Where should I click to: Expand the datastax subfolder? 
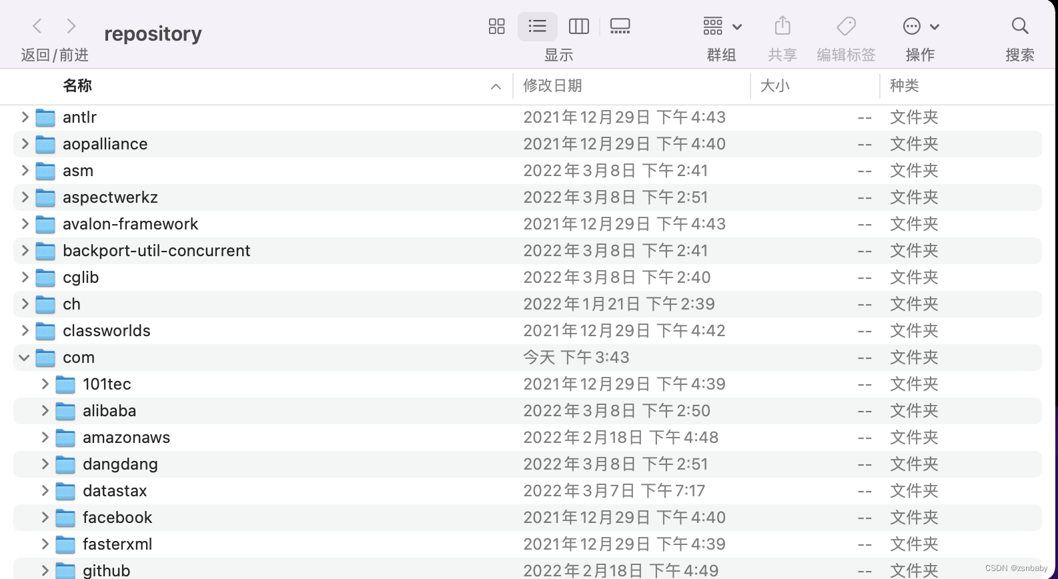click(45, 491)
